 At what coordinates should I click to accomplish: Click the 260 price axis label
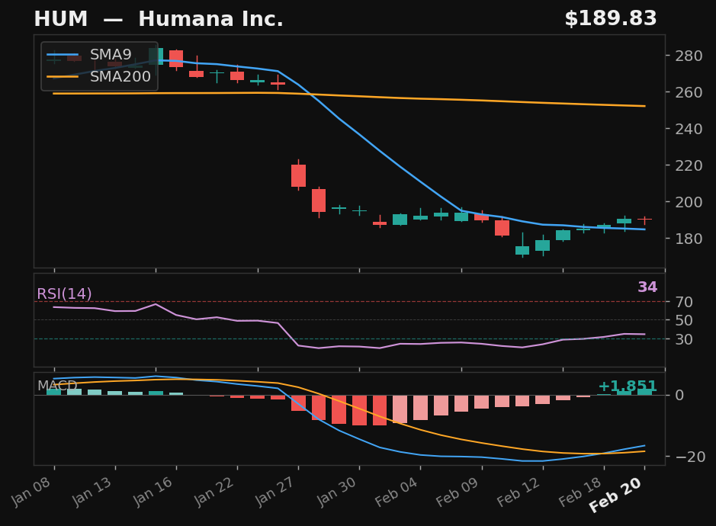pyautogui.click(x=689, y=92)
